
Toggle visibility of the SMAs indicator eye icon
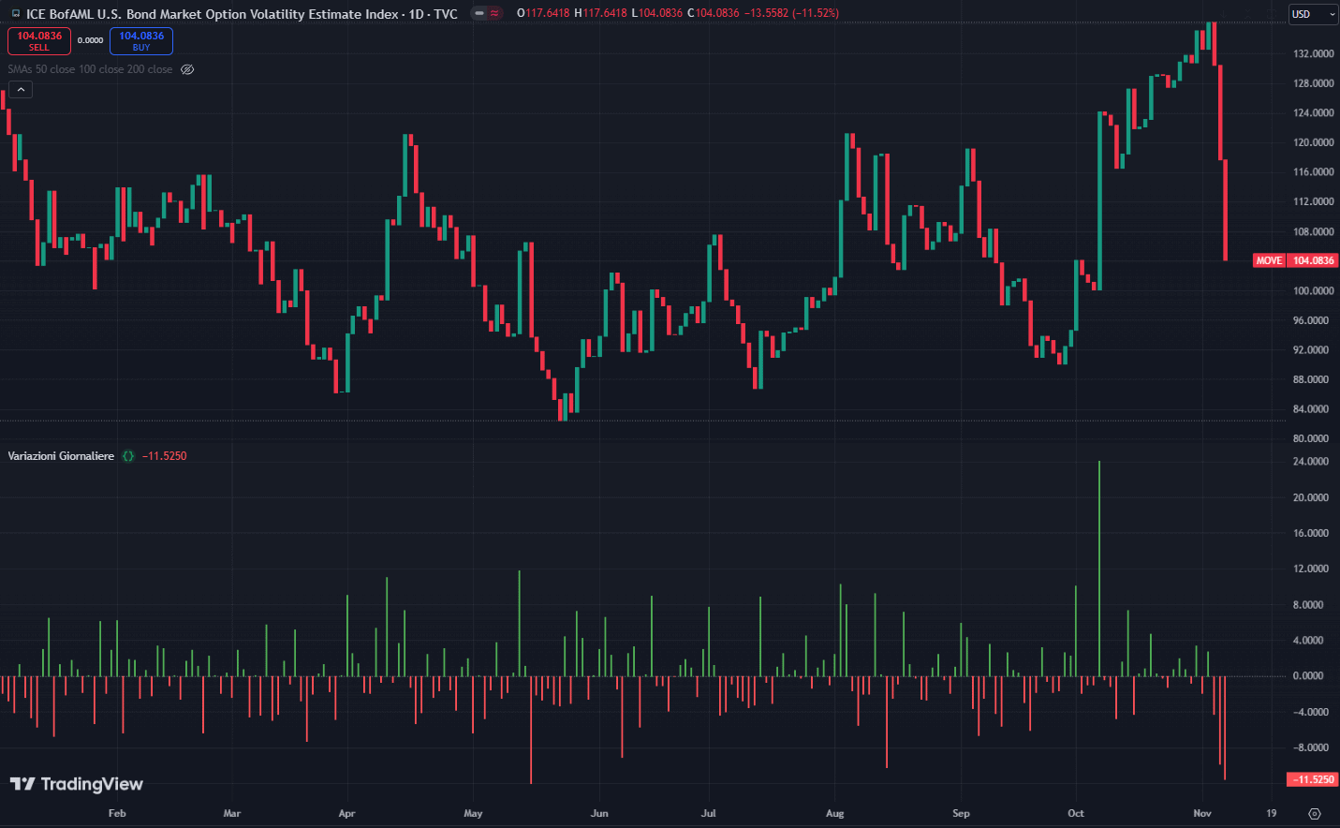click(x=187, y=69)
